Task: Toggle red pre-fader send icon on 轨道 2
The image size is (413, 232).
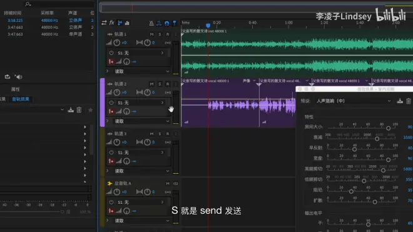Action: pyautogui.click(x=111, y=111)
